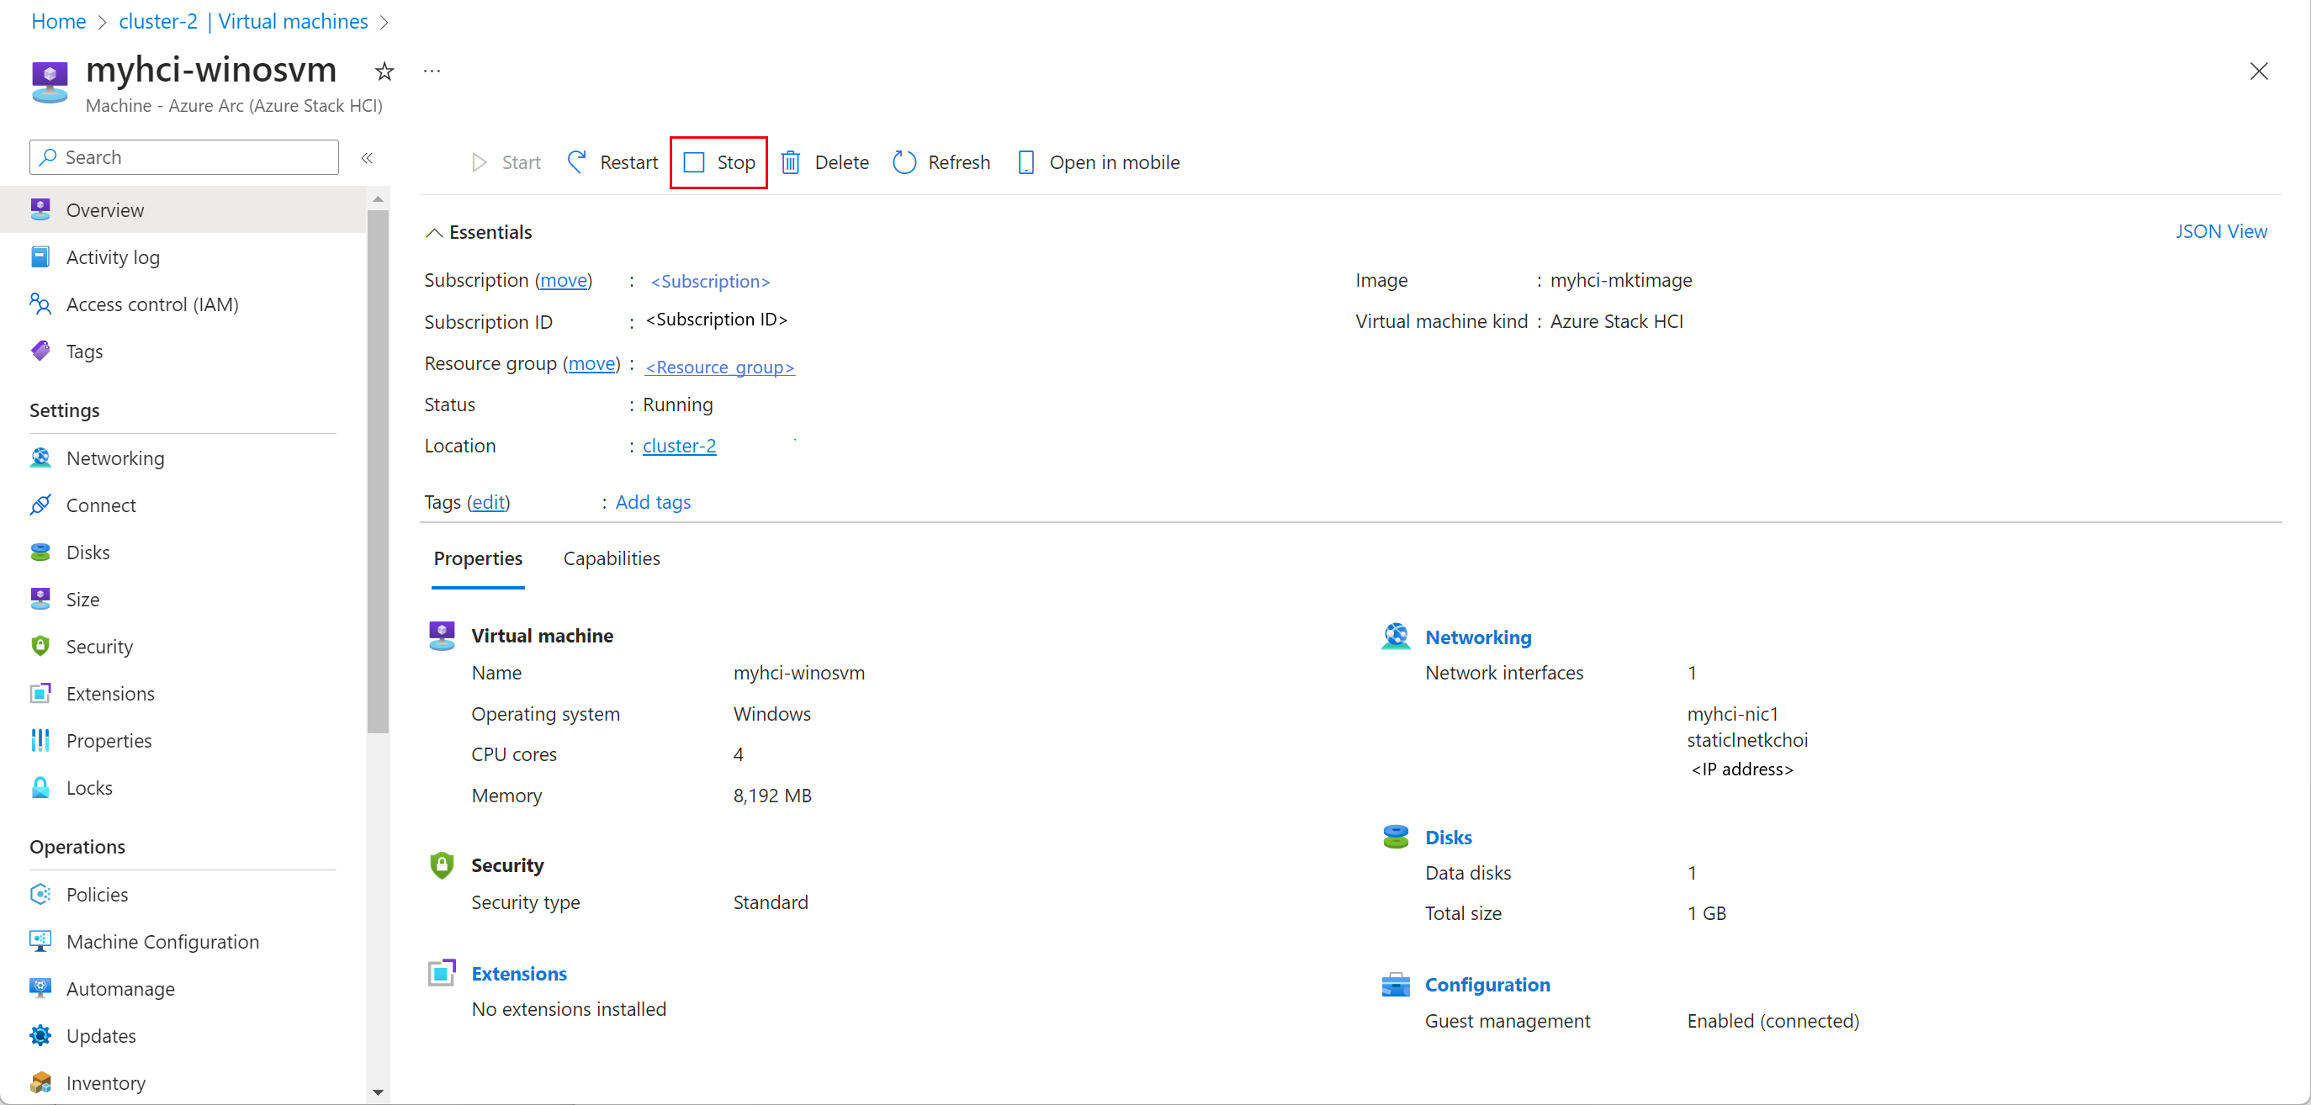Select the Properties tab in the main pane
2311x1105 pixels.
click(x=478, y=558)
